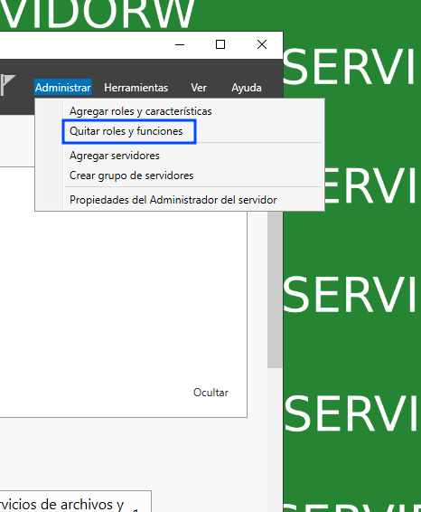Open the Ayuda menu
The width and height of the screenshot is (421, 512).
[247, 88]
